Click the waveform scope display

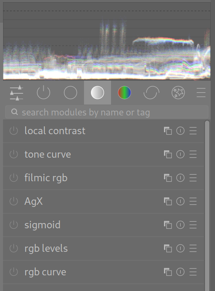(x=107, y=41)
